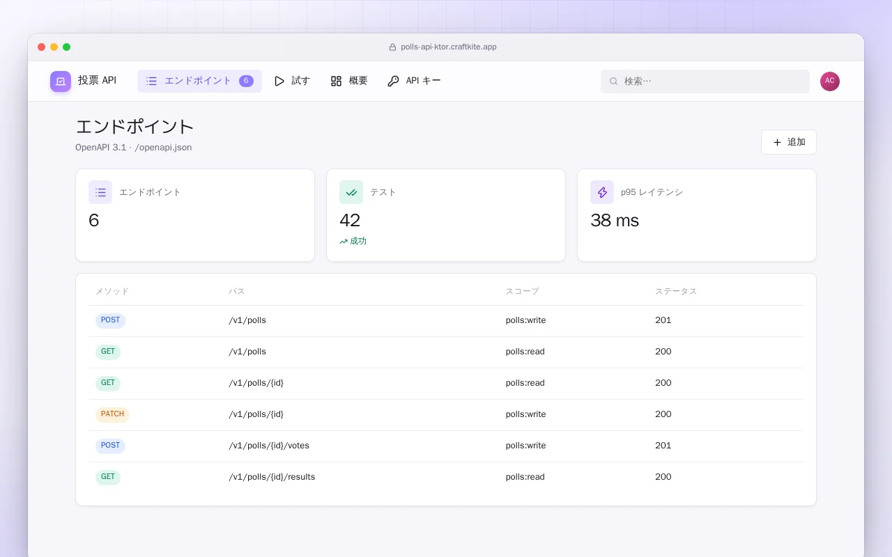Select the /v1/polls/{id}/votes path

(x=269, y=446)
